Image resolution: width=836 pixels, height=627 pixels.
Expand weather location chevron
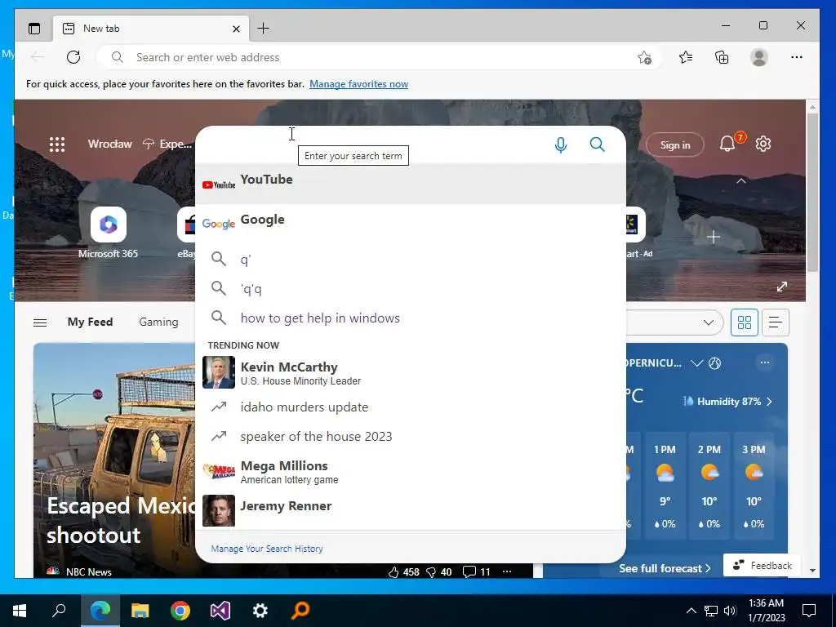pos(697,363)
